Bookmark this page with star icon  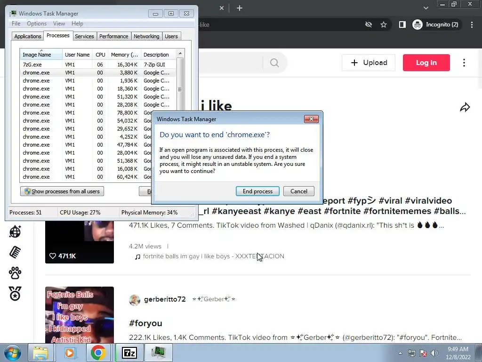[x=383, y=25]
